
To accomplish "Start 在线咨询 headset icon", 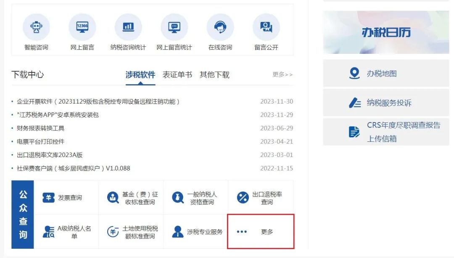I will click(x=220, y=27).
